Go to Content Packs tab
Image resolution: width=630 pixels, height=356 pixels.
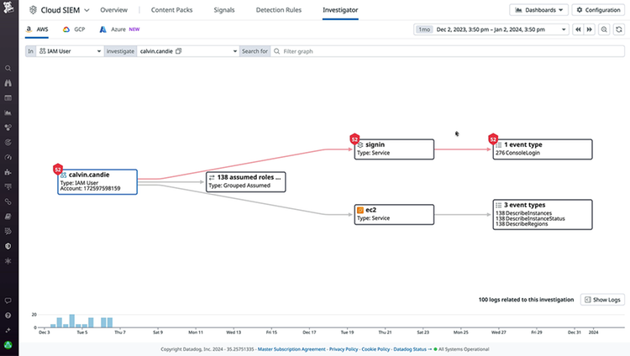171,10
